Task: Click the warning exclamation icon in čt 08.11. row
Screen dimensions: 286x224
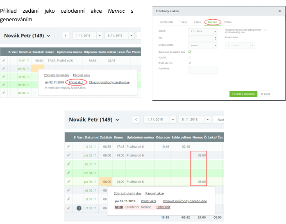Action: [79, 208]
